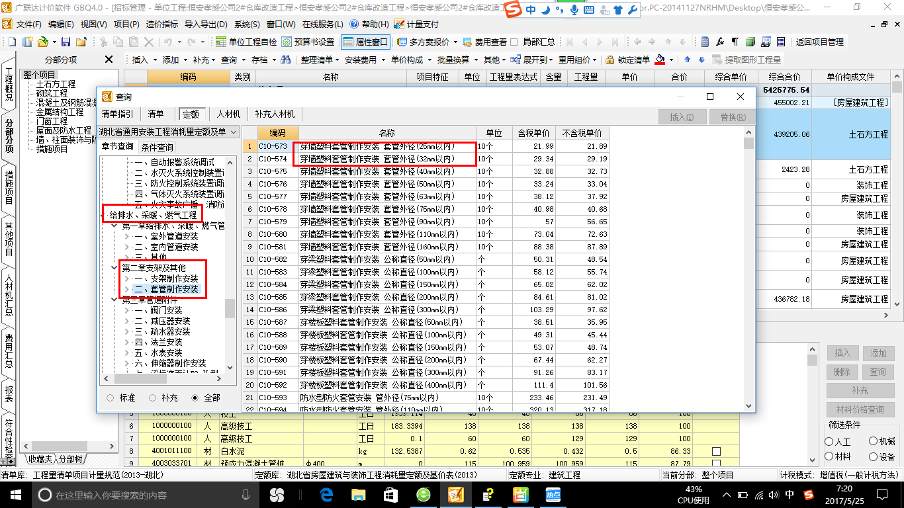904x508 pixels.
Task: Toggle 属性窗口 property window button
Action: point(365,42)
